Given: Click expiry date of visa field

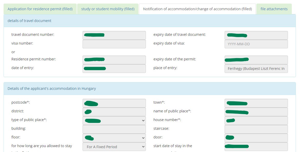Looking at the screenshot, I should coord(256,44).
